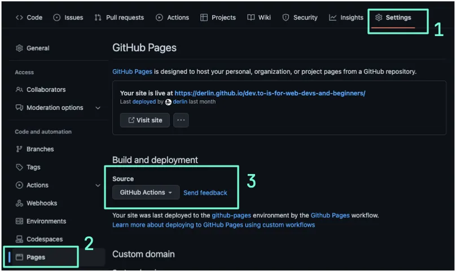Expand the sidebar Actions chevron
The image size is (456, 272).
[x=98, y=185]
